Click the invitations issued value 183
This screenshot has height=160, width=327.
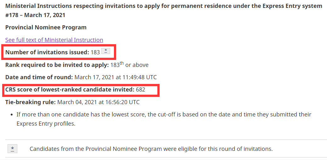tap(95, 52)
